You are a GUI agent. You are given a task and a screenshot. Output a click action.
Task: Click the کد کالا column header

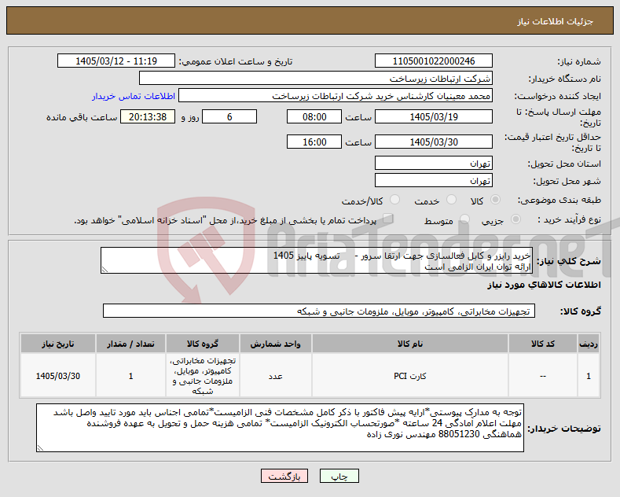point(543,344)
